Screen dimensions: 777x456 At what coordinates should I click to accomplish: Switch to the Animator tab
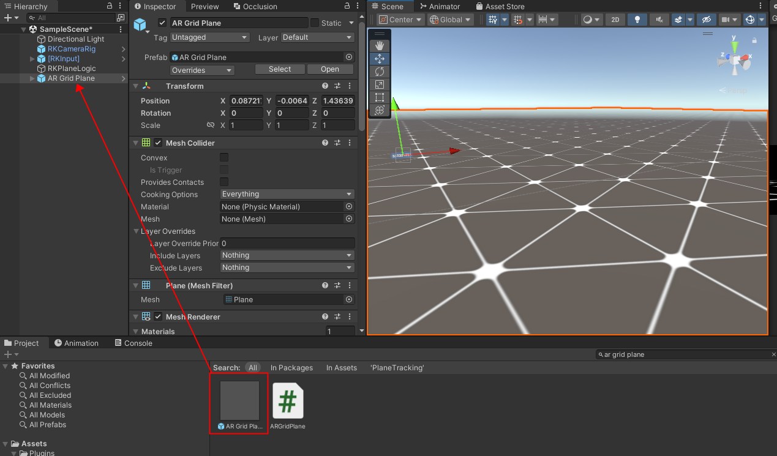point(439,6)
